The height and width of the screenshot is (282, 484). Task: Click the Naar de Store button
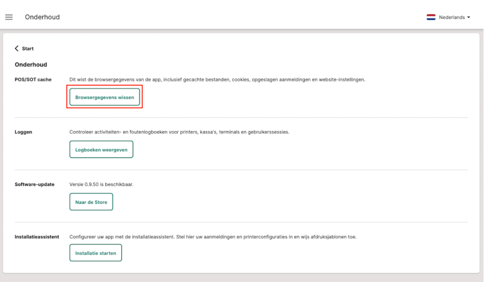point(91,202)
